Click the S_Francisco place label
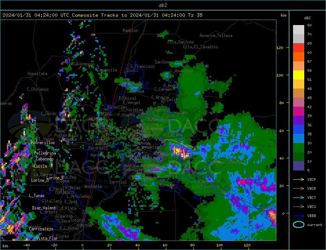 tap(142, 66)
